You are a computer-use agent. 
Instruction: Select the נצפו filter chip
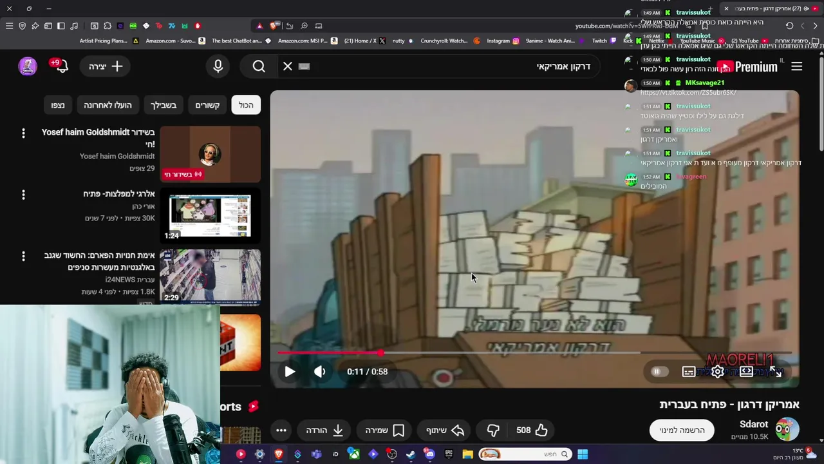pyautogui.click(x=58, y=105)
